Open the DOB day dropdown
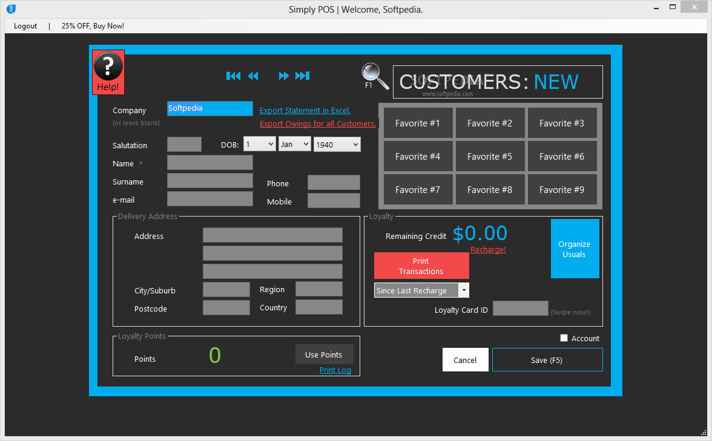Image resolution: width=712 pixels, height=441 pixels. tap(260, 144)
